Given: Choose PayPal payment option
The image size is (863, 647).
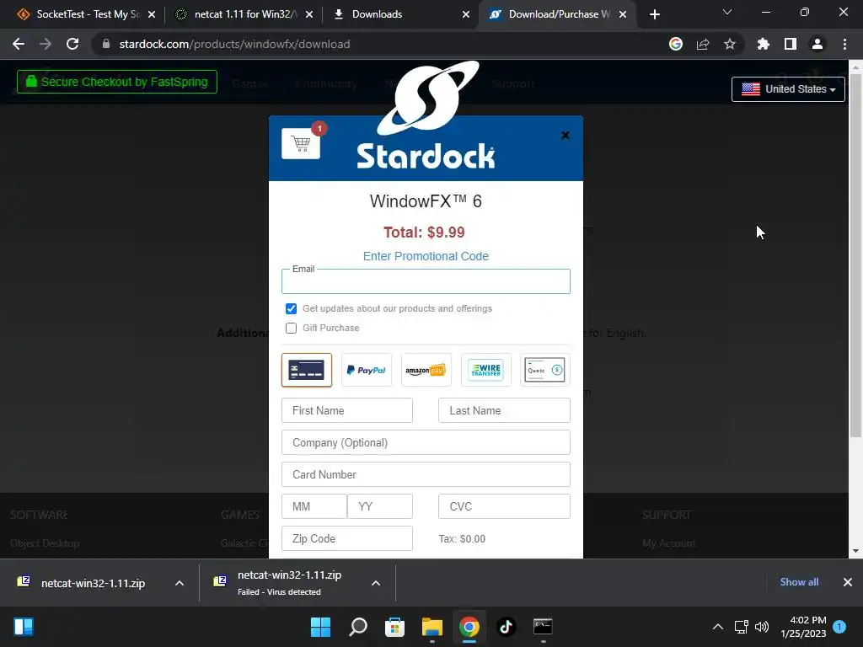Looking at the screenshot, I should [x=366, y=370].
